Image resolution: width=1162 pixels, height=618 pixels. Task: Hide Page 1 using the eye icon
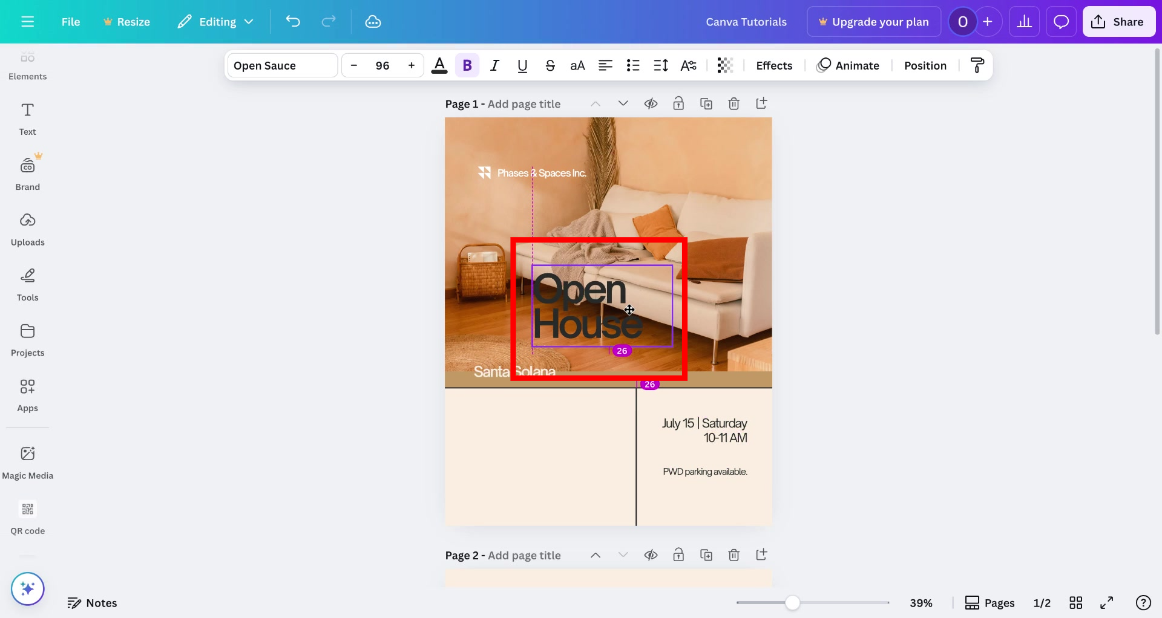(x=651, y=103)
